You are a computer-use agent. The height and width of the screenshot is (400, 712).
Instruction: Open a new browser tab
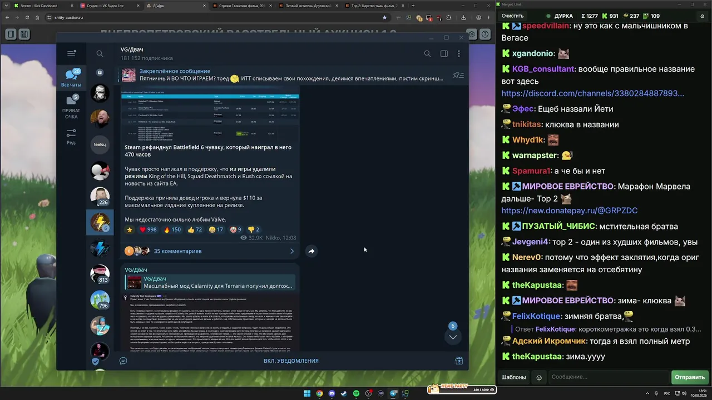[413, 6]
